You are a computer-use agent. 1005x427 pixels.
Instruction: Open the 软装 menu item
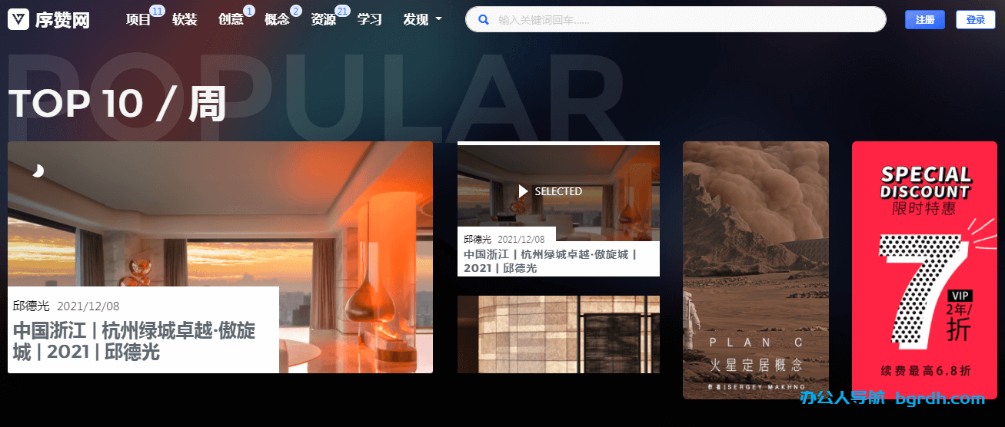coord(185,20)
